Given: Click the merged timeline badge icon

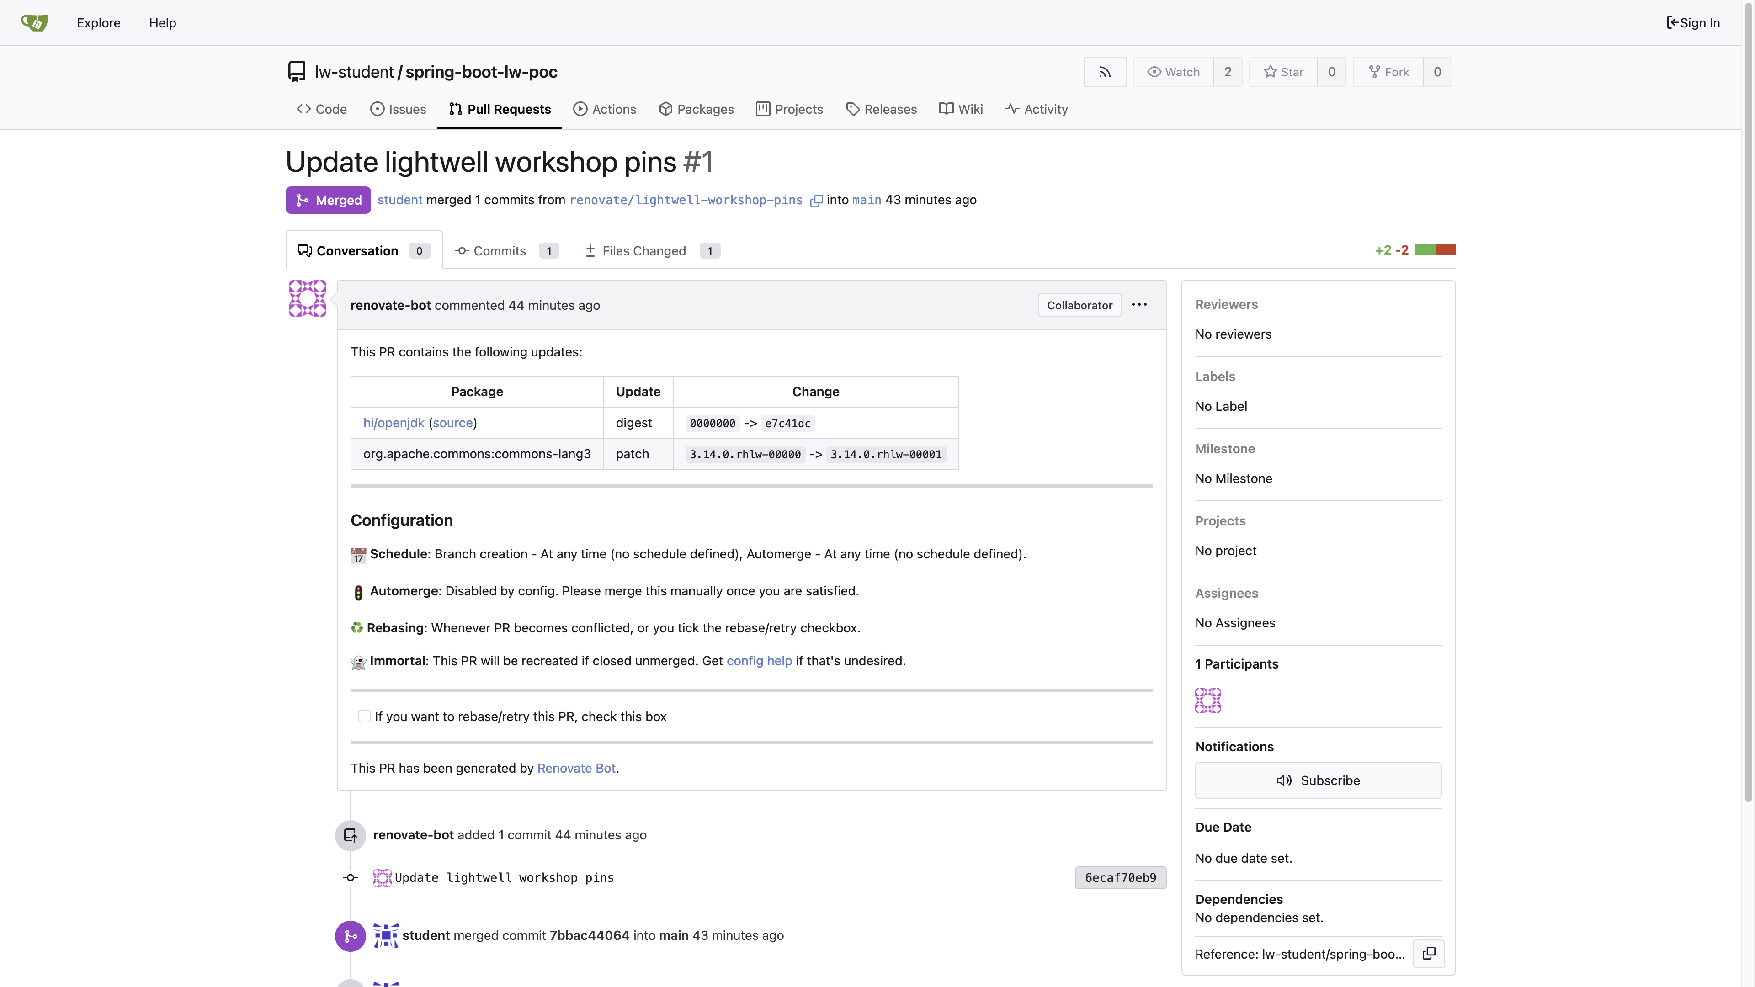Looking at the screenshot, I should pyautogui.click(x=350, y=936).
